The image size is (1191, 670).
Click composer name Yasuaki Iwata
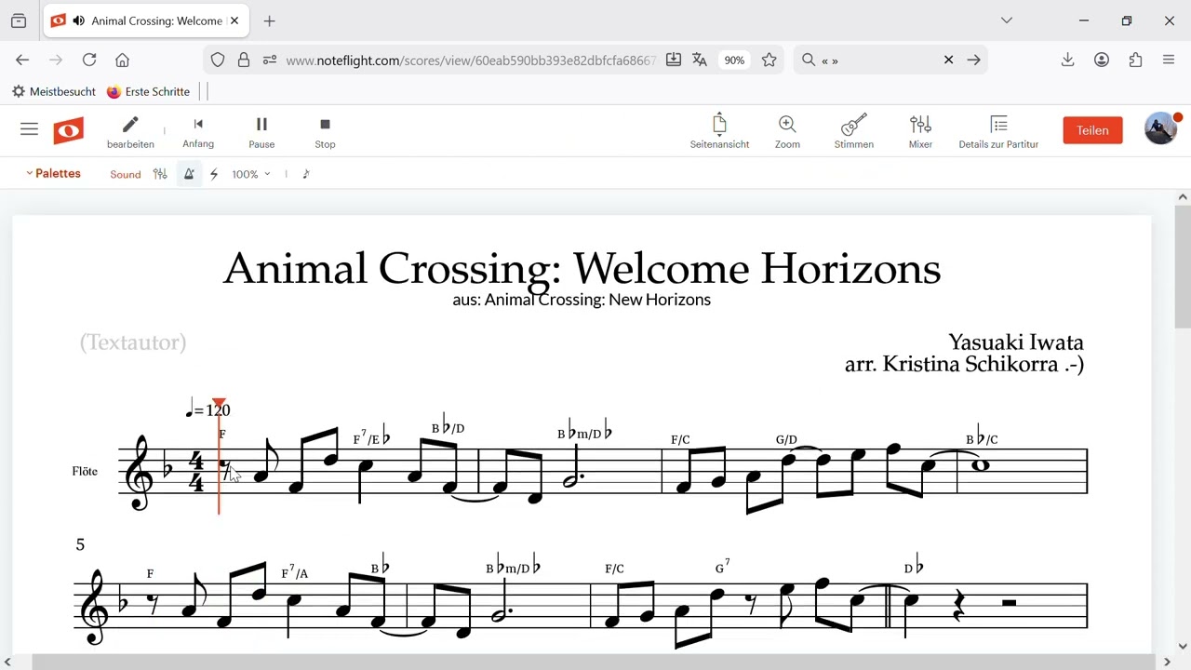1016,342
